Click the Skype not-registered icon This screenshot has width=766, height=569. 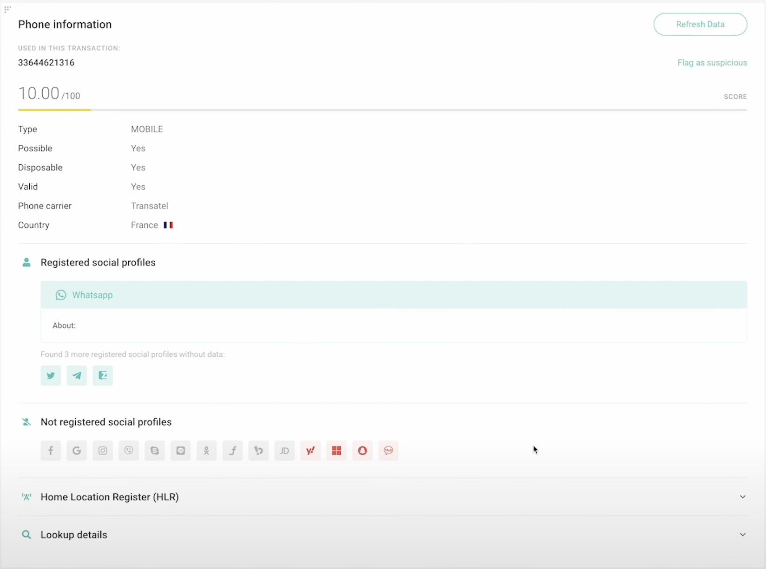155,451
